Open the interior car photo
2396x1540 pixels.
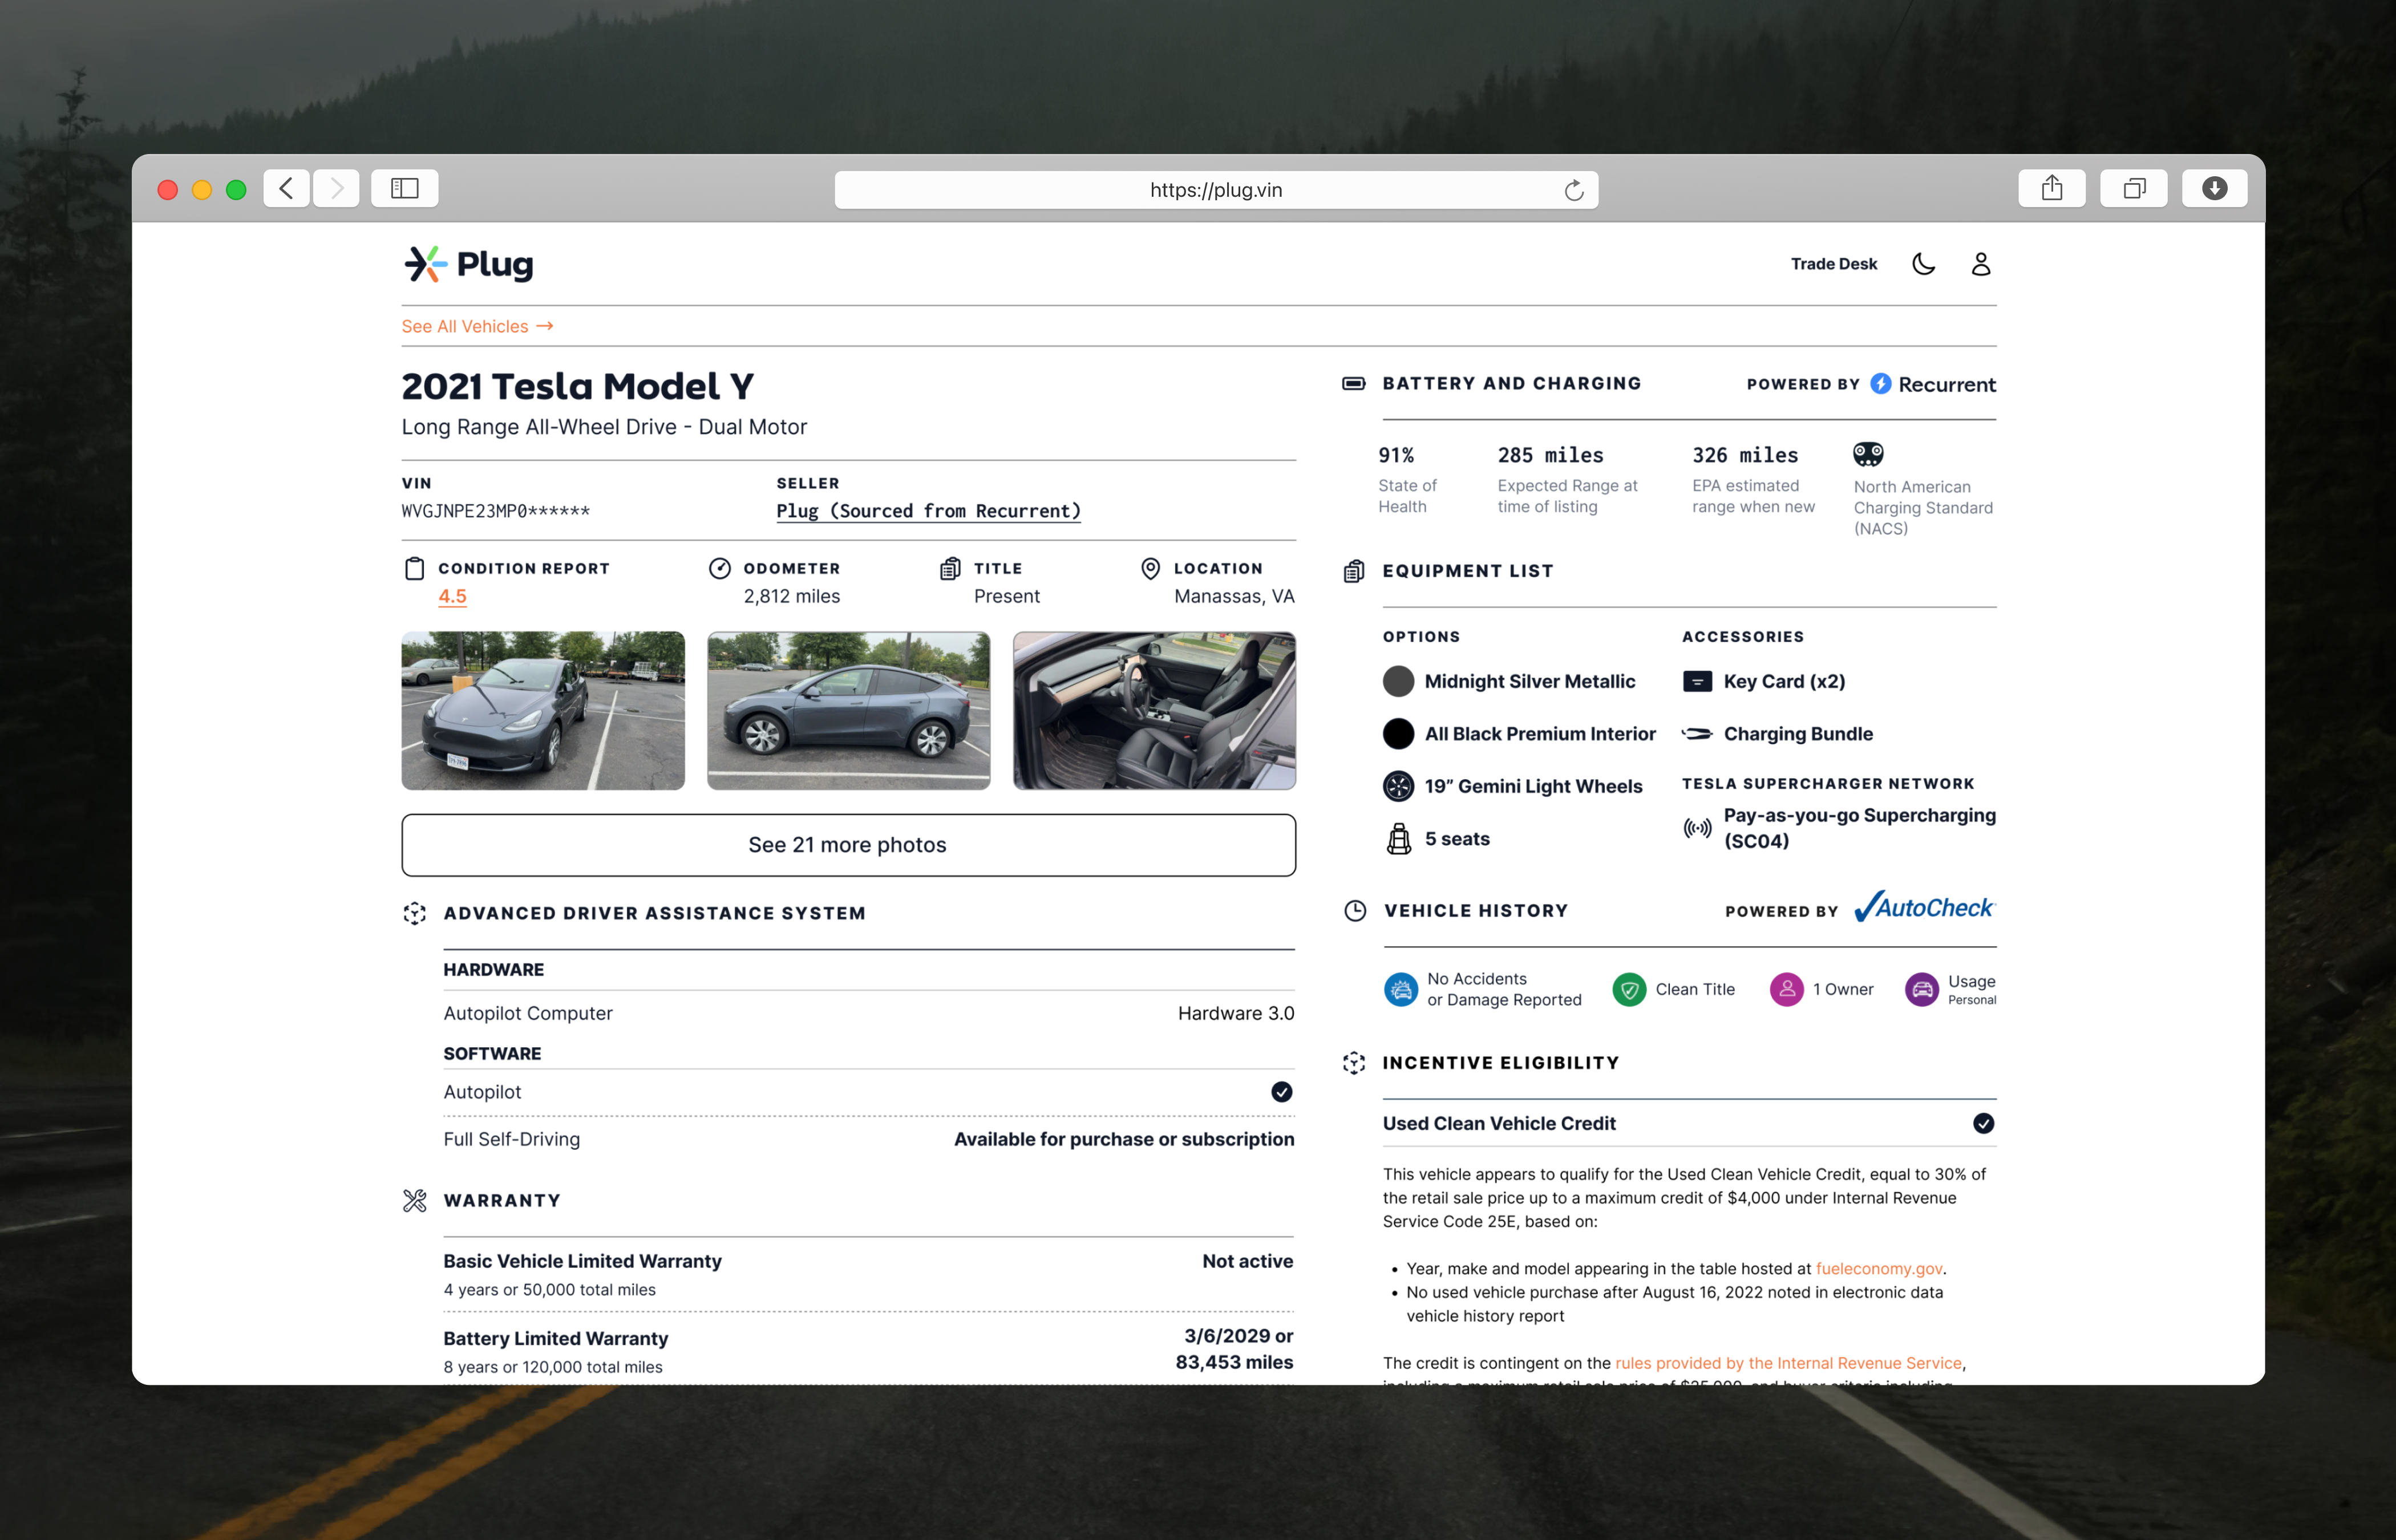[x=1154, y=710]
